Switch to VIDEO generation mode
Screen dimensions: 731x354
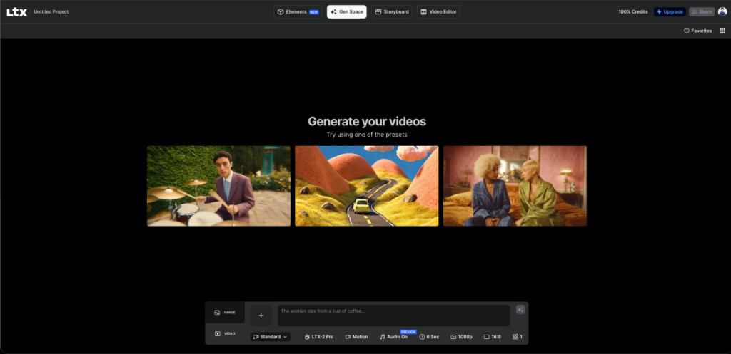tap(225, 333)
